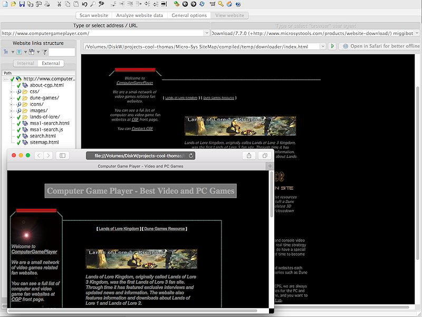
Task: Select sitemap.html in the tree
Action: click(x=44, y=142)
